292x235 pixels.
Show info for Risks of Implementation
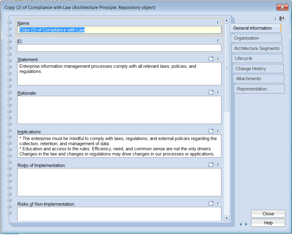(x=217, y=165)
